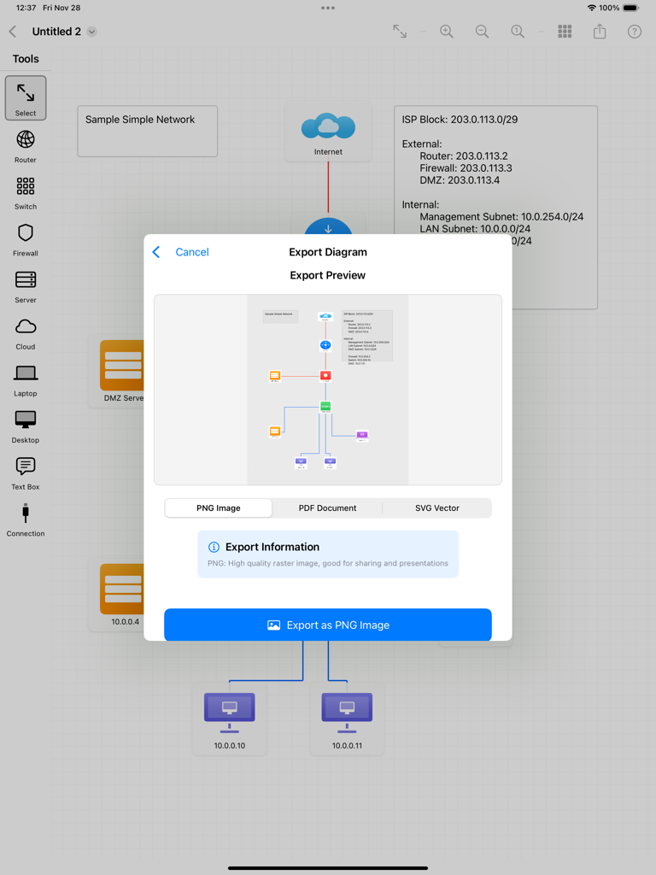Select the Select tool in Tools sidebar
Image resolution: width=656 pixels, height=875 pixels.
tap(26, 98)
